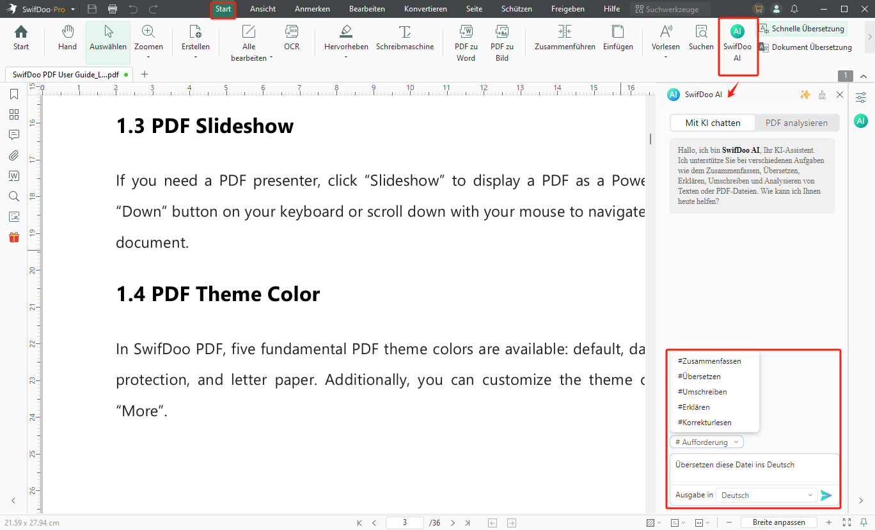The width and height of the screenshot is (875, 530).
Task: Click the redo arrow icon
Action: tap(153, 9)
